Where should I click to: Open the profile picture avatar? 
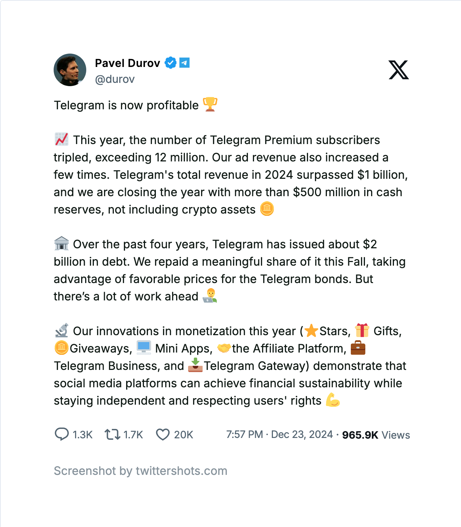pyautogui.click(x=70, y=70)
